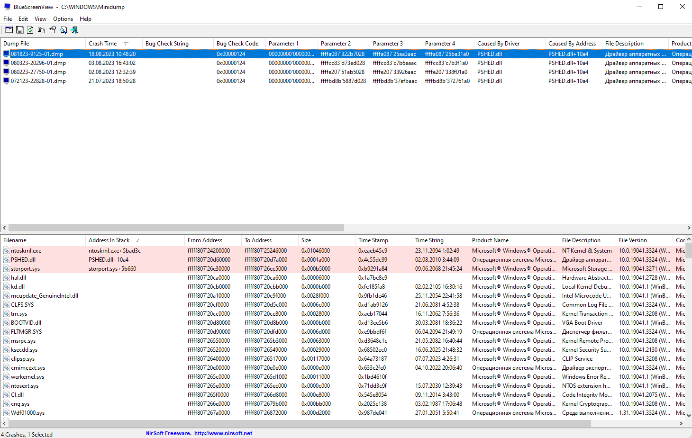Screen dimensions: 692x438
Task: Open the Options menu
Action: pos(63,19)
